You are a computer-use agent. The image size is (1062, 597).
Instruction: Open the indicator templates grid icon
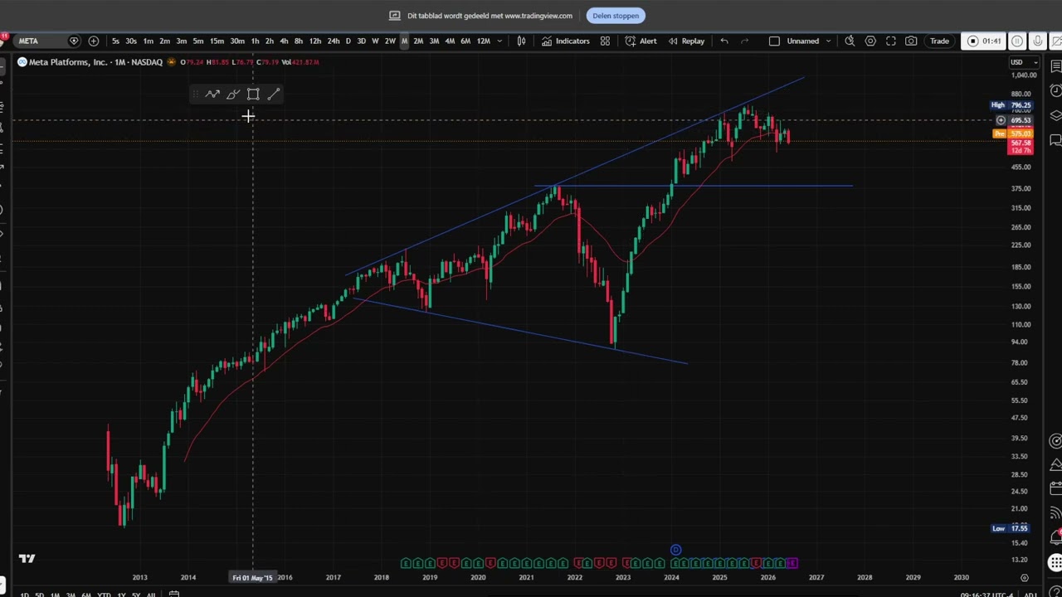(605, 41)
